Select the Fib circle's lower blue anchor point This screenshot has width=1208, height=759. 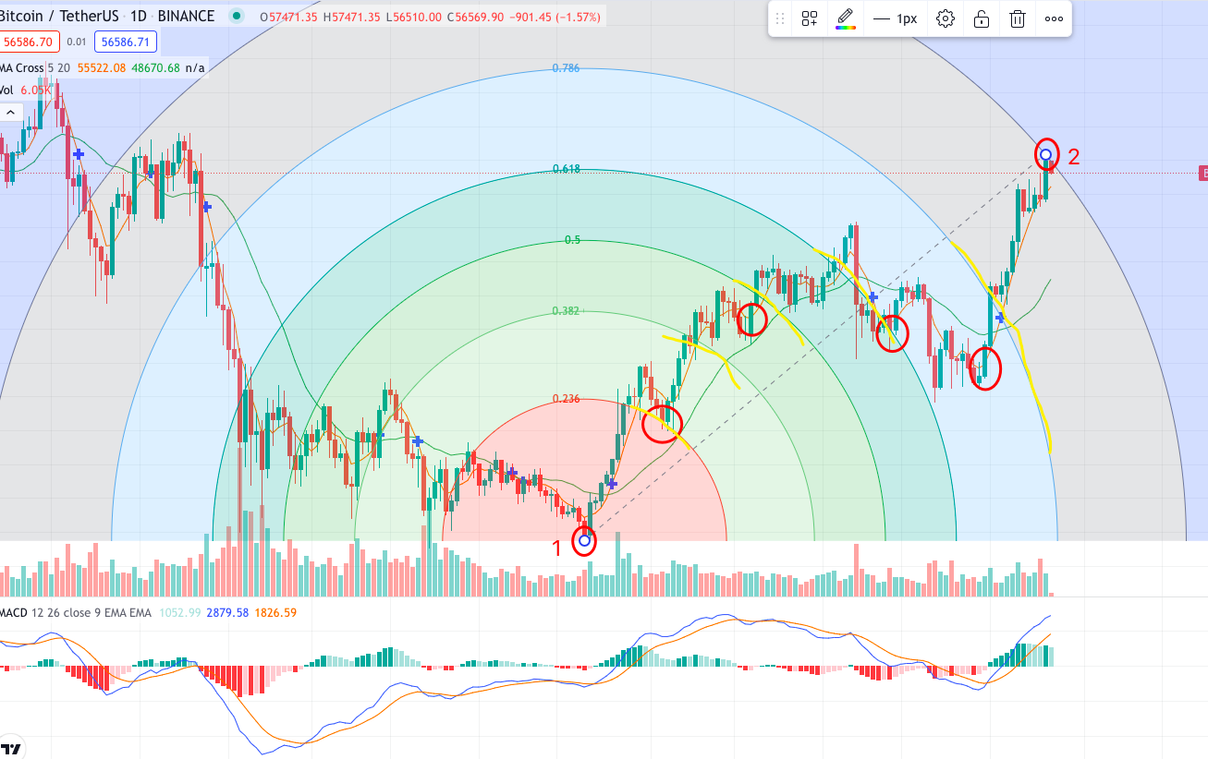coord(584,540)
